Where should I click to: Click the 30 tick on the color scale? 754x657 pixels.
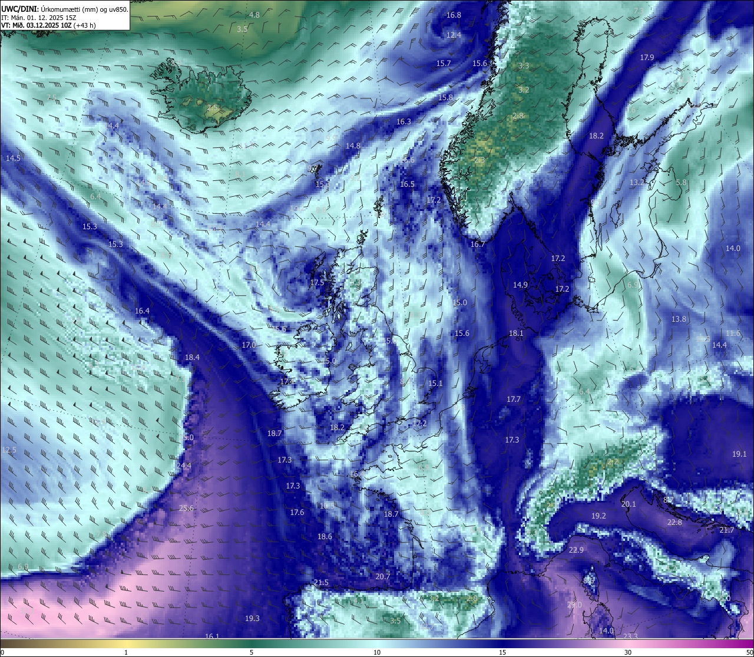(x=628, y=652)
